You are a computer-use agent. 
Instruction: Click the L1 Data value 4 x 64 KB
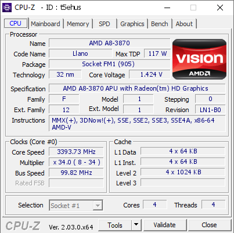183,151
